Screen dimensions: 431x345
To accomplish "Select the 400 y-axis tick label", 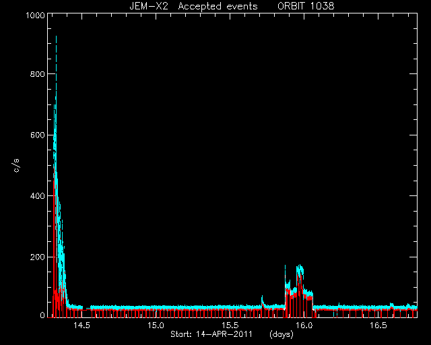I will coord(37,196).
